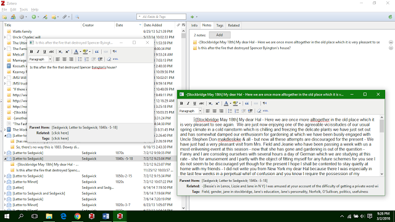Open the Actions gear icon menu
This screenshot has width=395, height=222.
pos(22,17)
